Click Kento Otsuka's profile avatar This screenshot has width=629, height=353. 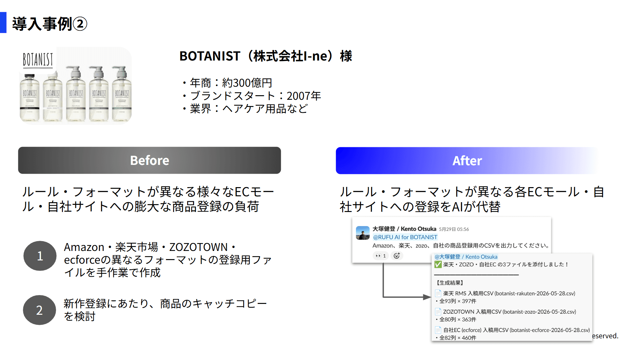pyautogui.click(x=363, y=233)
